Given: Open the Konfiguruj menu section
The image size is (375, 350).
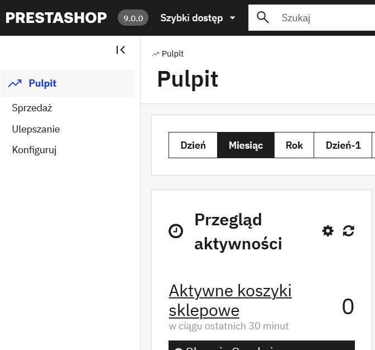Looking at the screenshot, I should click(34, 150).
